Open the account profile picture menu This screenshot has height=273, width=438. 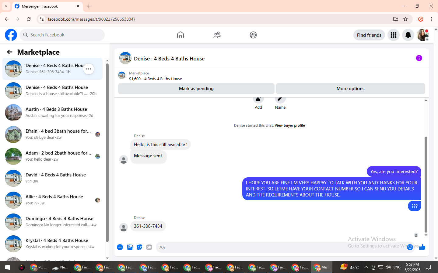coord(423,35)
